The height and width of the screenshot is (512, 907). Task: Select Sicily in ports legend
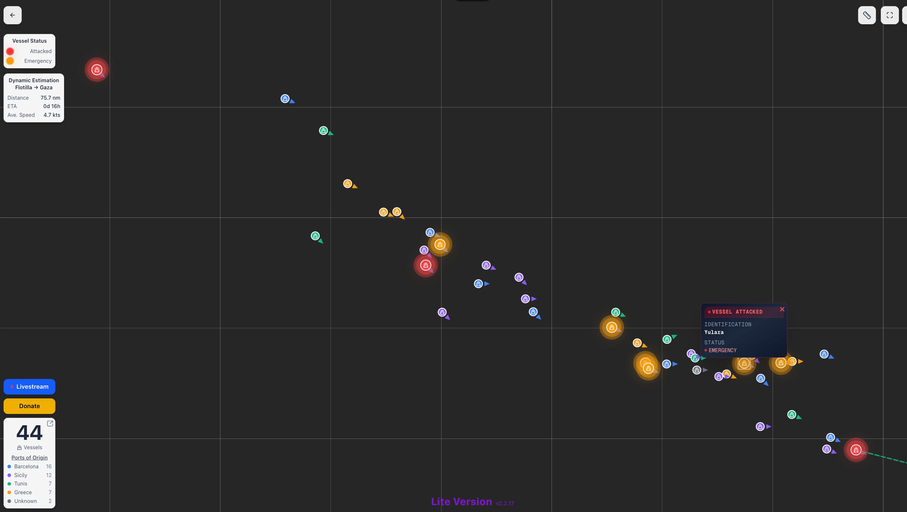21,475
